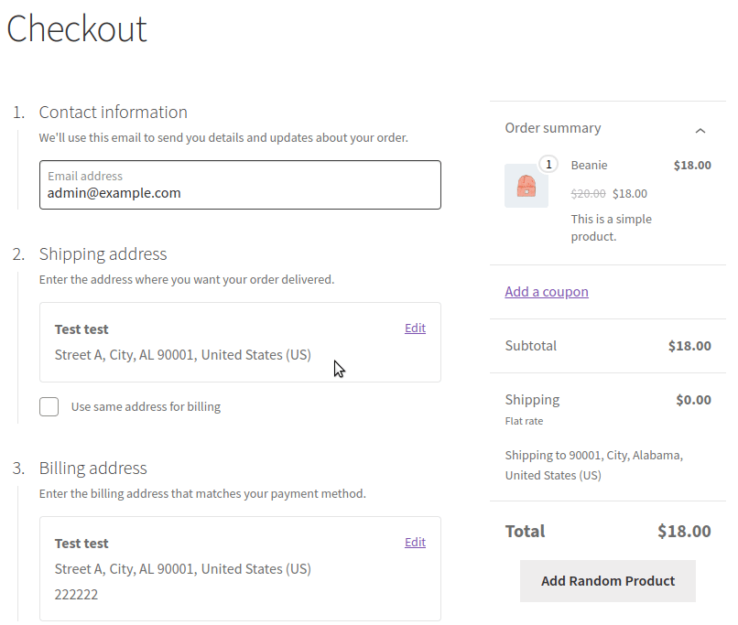
Task: Click the quantity badge on the Beanie image
Action: [548, 165]
